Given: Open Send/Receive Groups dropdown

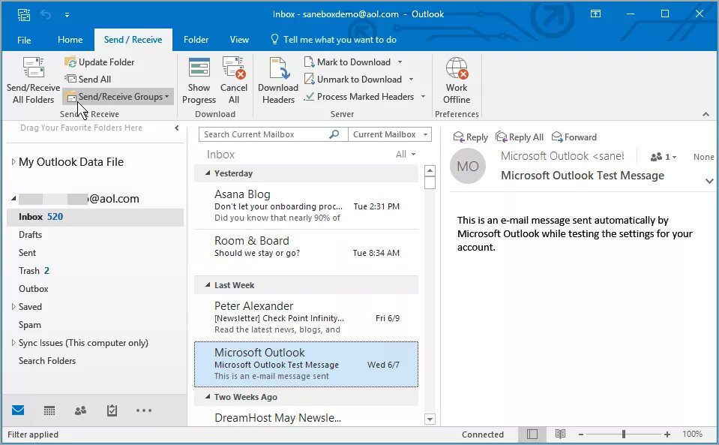Looking at the screenshot, I should (118, 97).
